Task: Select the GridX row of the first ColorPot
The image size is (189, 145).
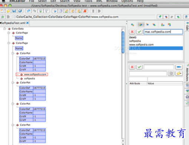Action: (x=32, y=66)
